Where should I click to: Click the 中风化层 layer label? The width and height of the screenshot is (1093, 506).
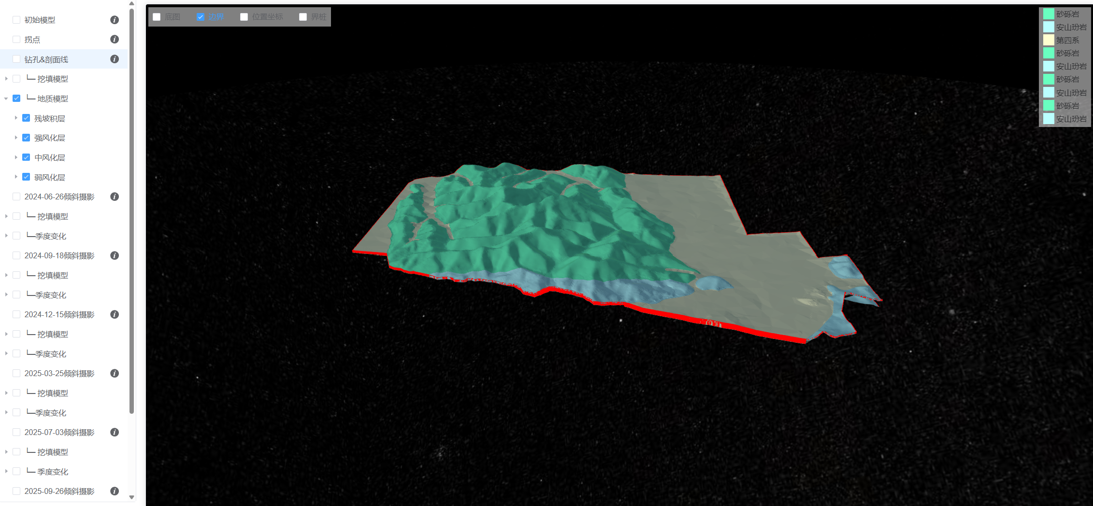point(49,157)
